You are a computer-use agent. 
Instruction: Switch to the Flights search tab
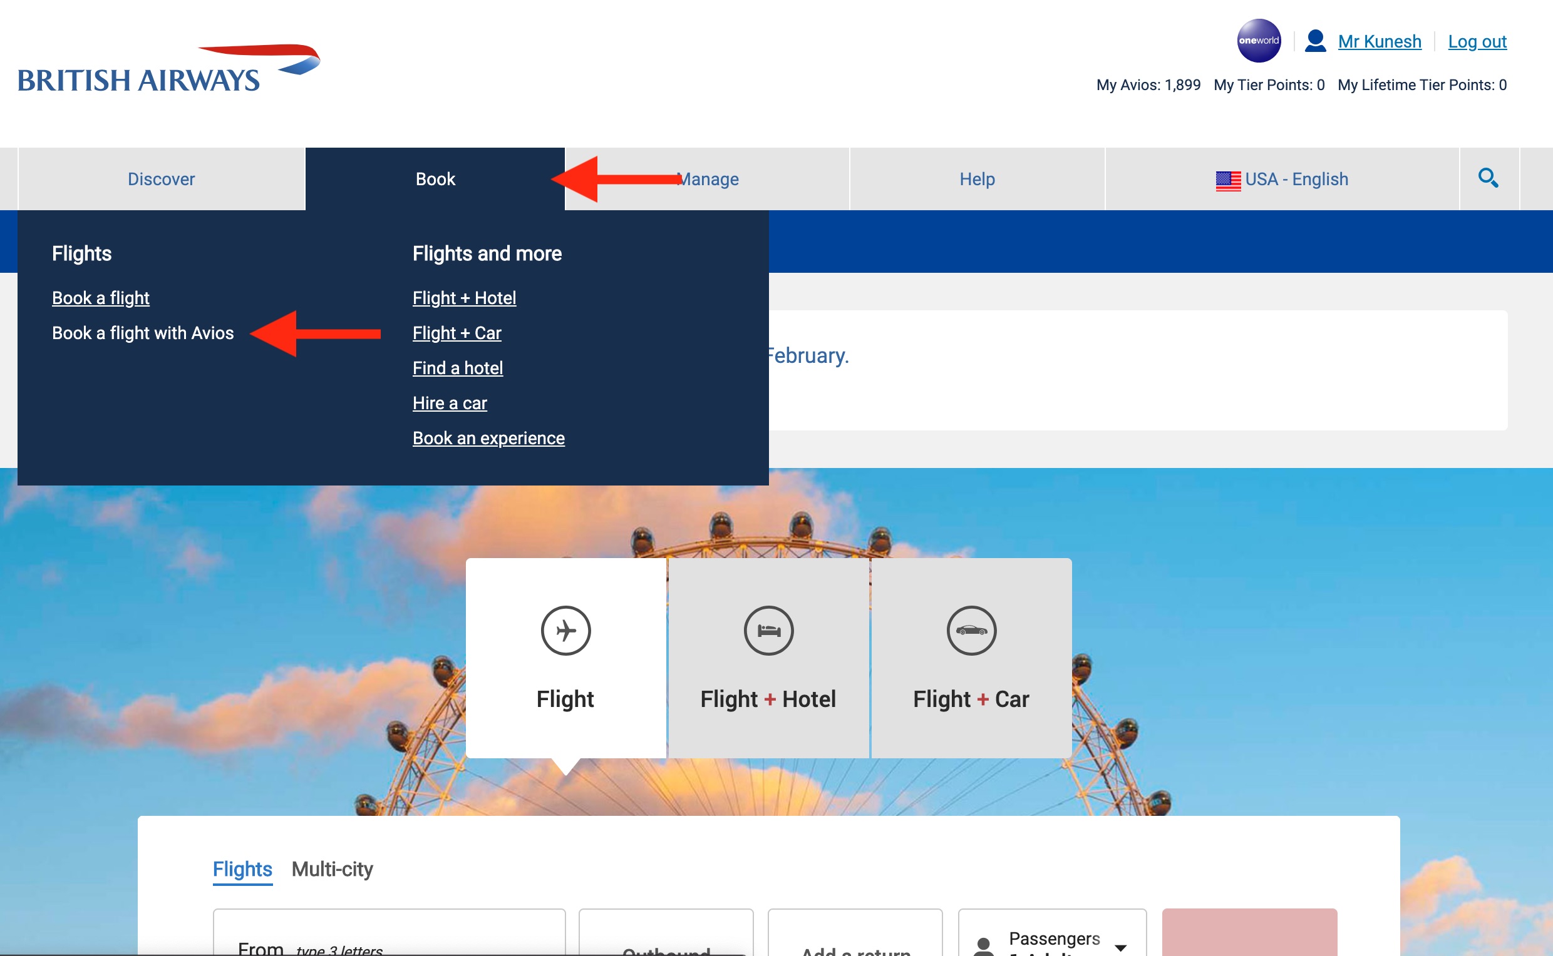pyautogui.click(x=242, y=870)
